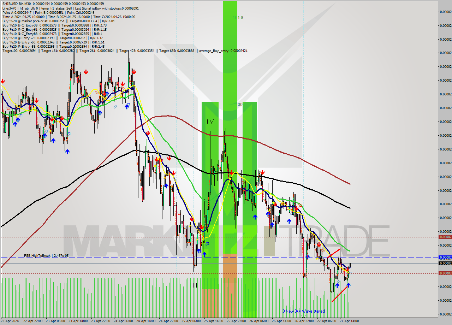
Task: Click the blue price tag on the price axis
Action: click(x=445, y=258)
